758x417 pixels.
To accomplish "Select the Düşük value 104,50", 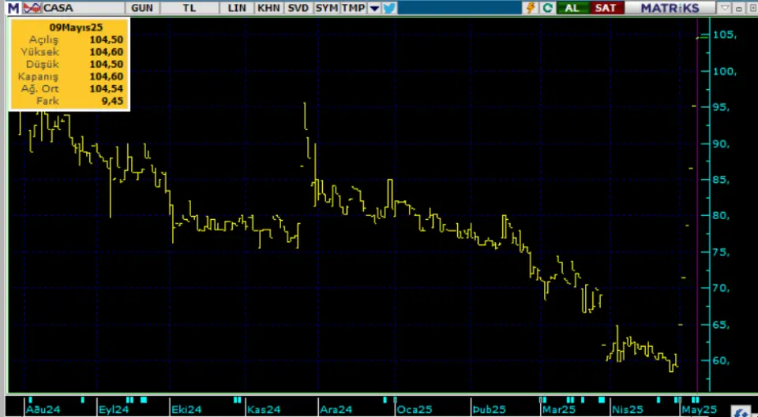I will pyautogui.click(x=107, y=64).
